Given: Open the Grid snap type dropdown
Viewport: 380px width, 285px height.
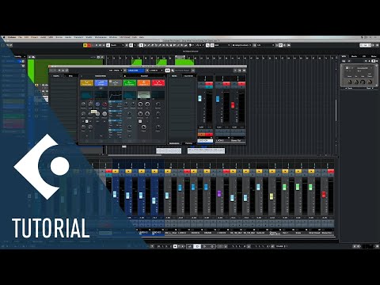Looking at the screenshot, I should [x=222, y=45].
